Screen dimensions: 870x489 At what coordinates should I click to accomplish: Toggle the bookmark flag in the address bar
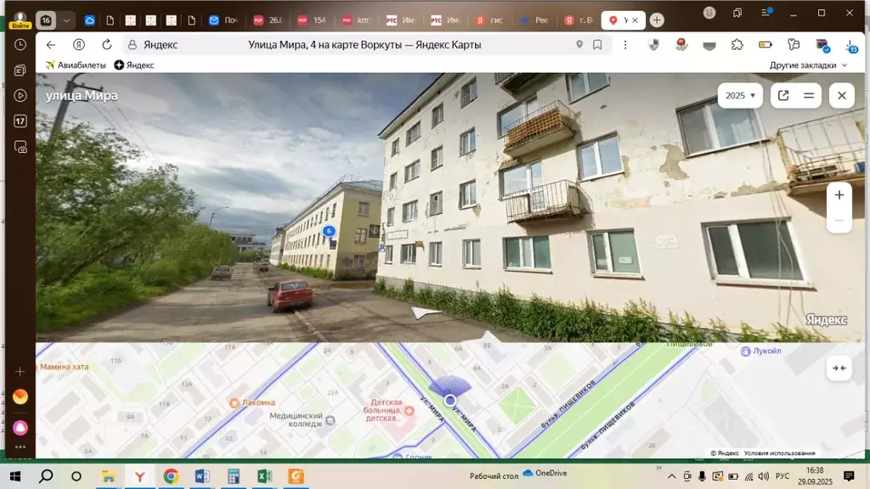[596, 45]
